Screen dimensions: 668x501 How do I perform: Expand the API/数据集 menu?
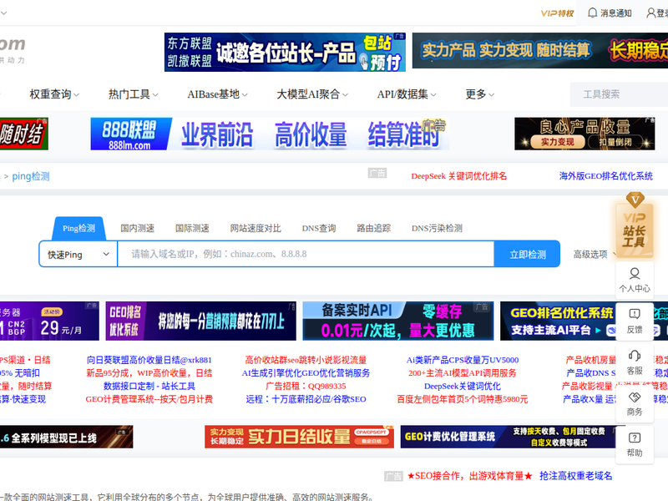coord(407,94)
